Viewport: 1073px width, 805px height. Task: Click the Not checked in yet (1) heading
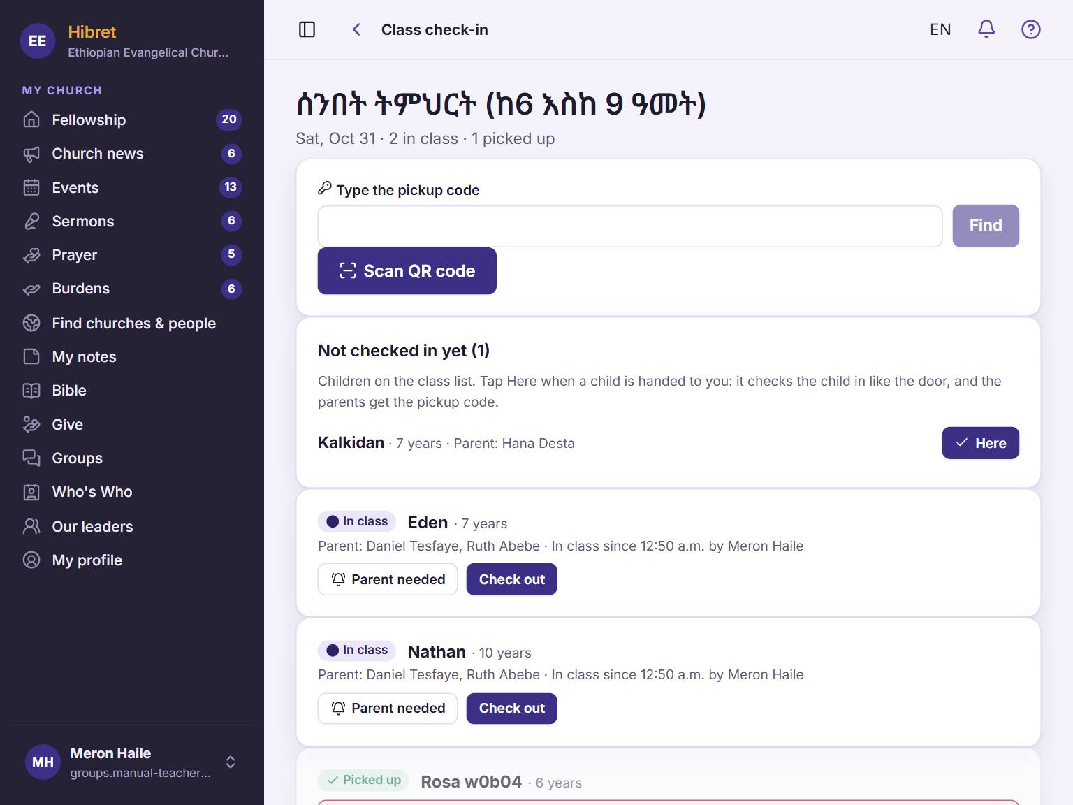pyautogui.click(x=404, y=350)
